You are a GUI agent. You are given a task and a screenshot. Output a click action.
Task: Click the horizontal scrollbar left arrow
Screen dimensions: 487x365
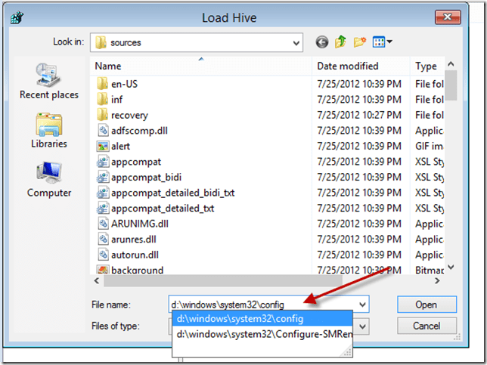coord(97,281)
